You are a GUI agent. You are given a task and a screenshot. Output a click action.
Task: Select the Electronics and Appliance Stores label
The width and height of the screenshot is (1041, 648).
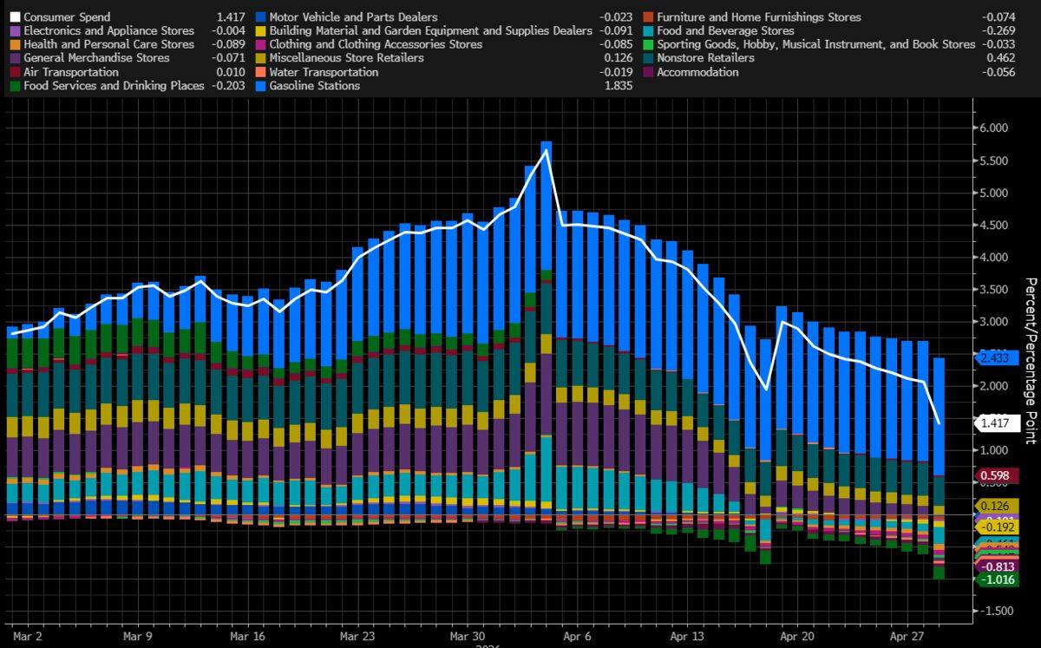tap(109, 31)
